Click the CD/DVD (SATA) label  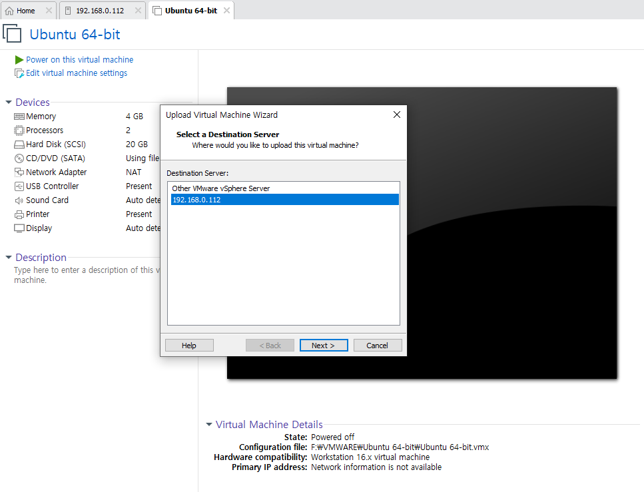55,158
